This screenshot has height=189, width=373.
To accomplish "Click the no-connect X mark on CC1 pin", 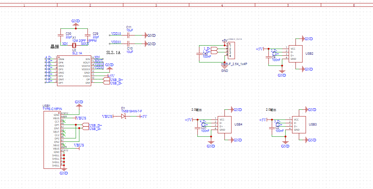I will click(x=64, y=121).
